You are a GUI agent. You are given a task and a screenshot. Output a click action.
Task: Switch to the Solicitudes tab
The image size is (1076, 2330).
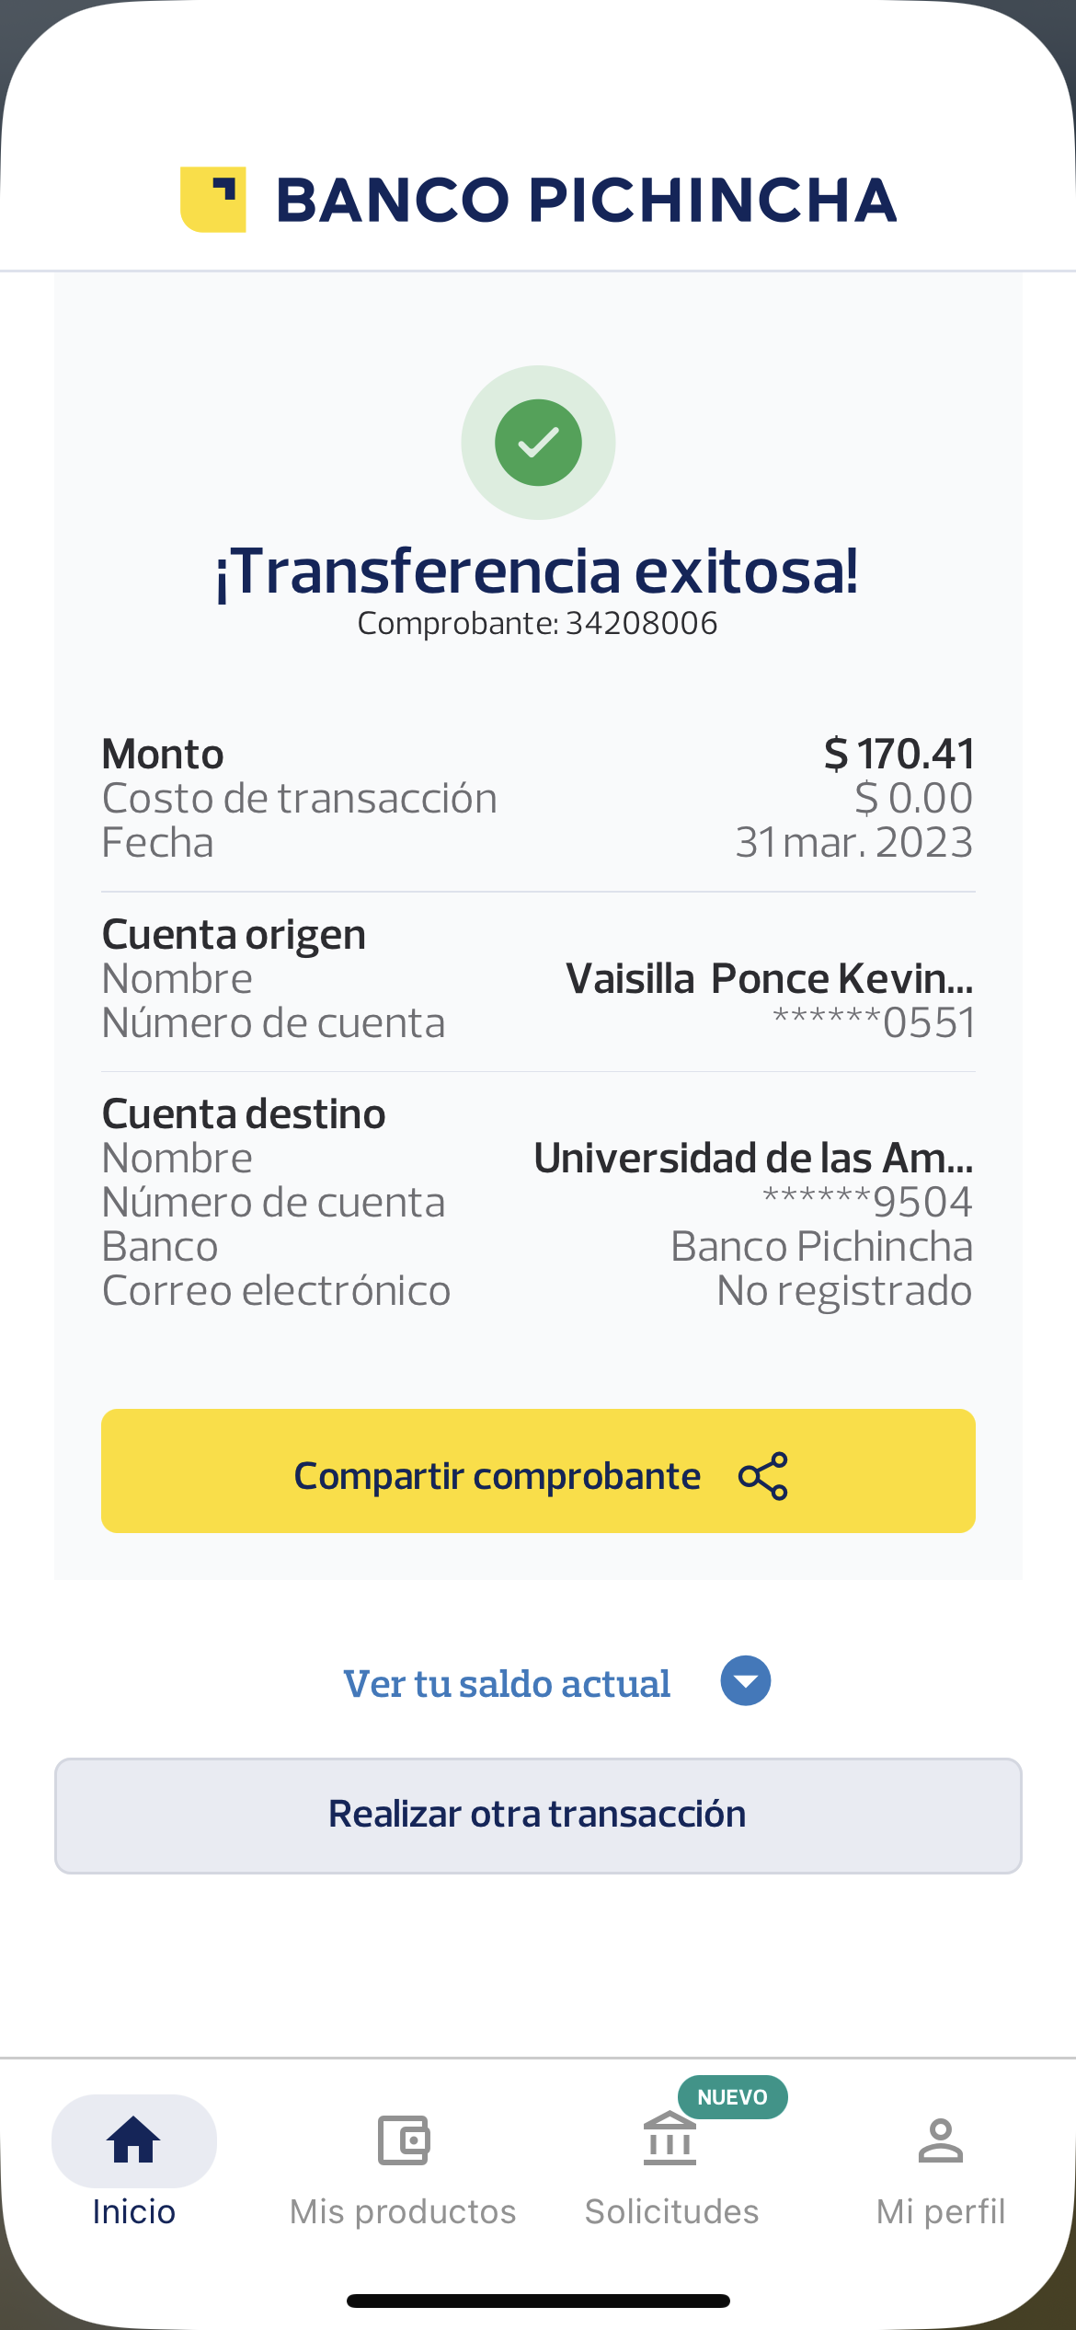(x=671, y=2210)
